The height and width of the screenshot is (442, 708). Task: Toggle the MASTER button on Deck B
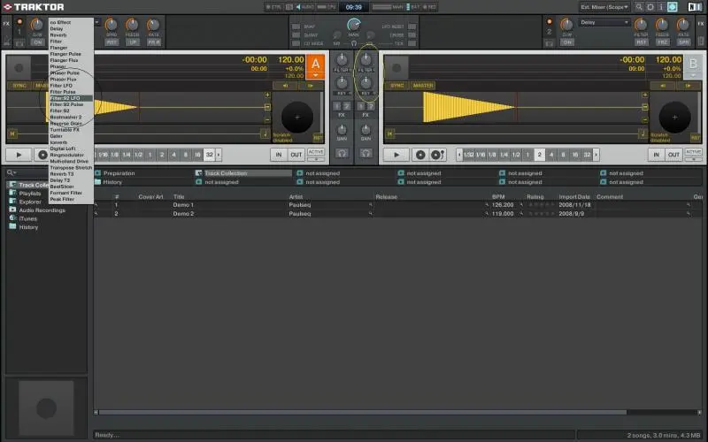coord(423,86)
